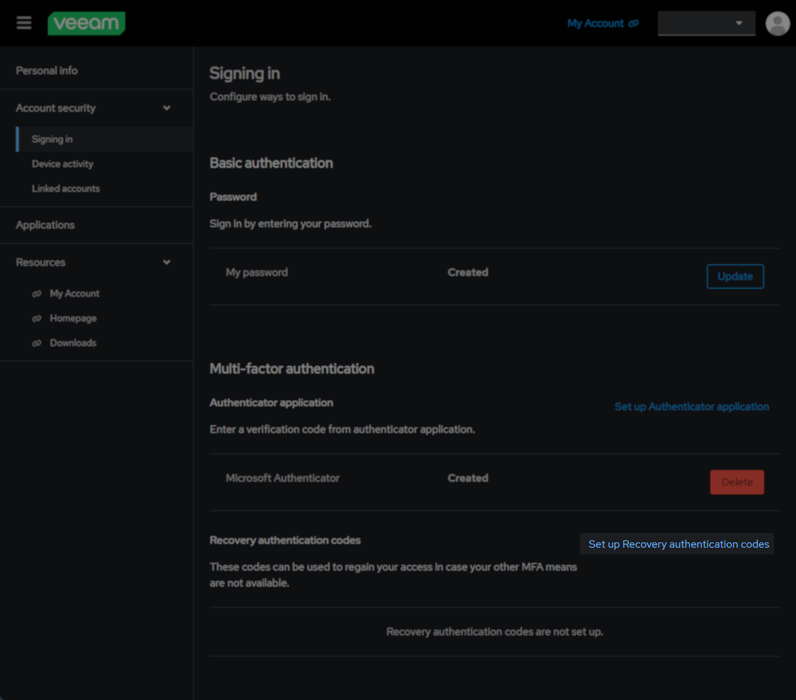The height and width of the screenshot is (700, 796).
Task: Click link icon next to Downloads
Action: click(37, 343)
